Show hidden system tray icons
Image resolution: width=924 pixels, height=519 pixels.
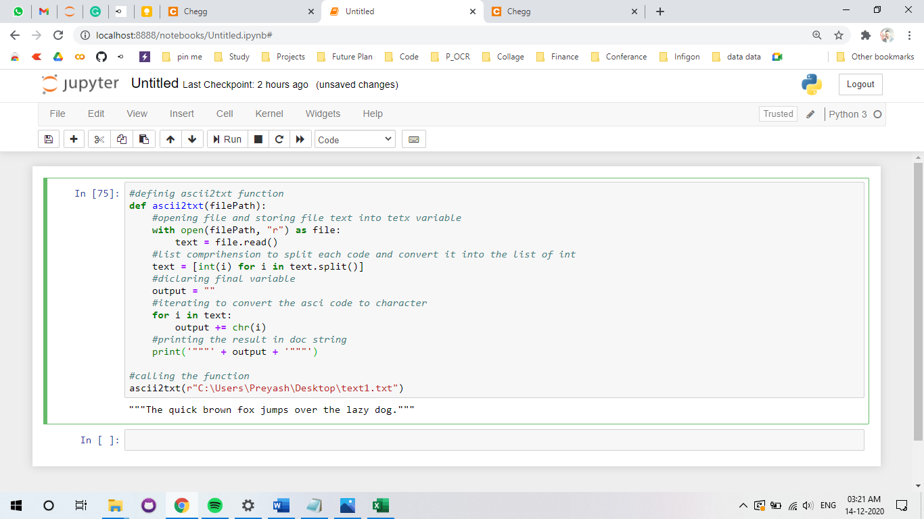[743, 505]
